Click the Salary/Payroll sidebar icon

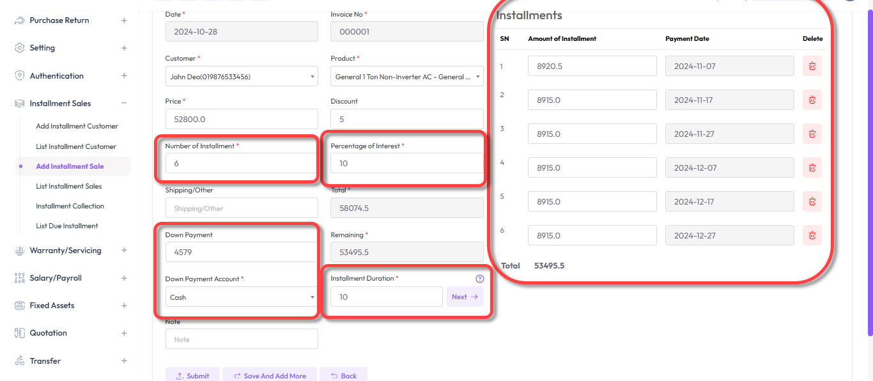pyautogui.click(x=19, y=278)
